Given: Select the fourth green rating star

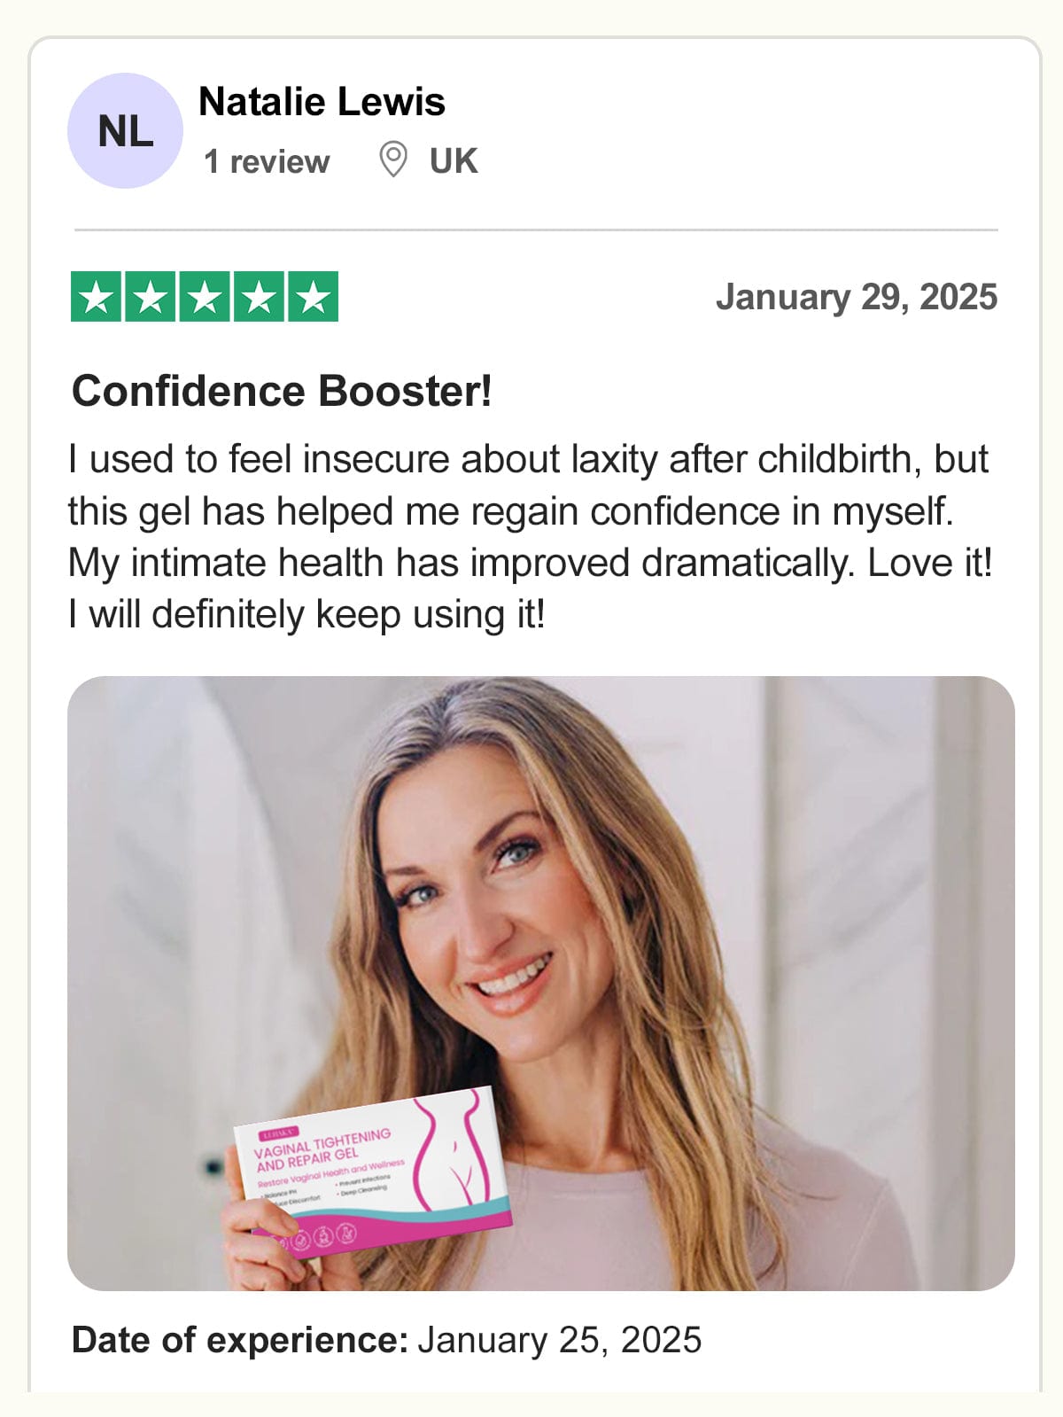Looking at the screenshot, I should click(259, 297).
